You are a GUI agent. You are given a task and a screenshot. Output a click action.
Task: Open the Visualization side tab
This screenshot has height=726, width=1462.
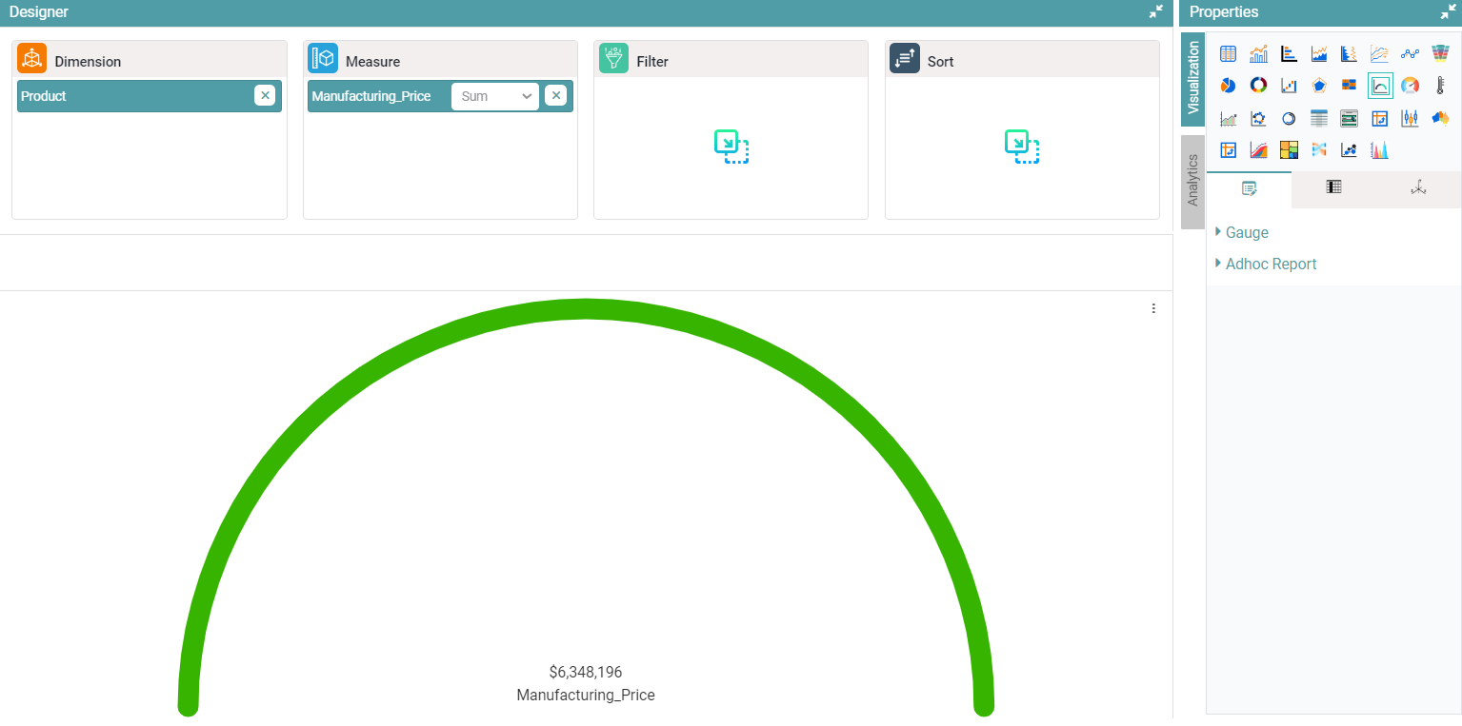[x=1192, y=78]
